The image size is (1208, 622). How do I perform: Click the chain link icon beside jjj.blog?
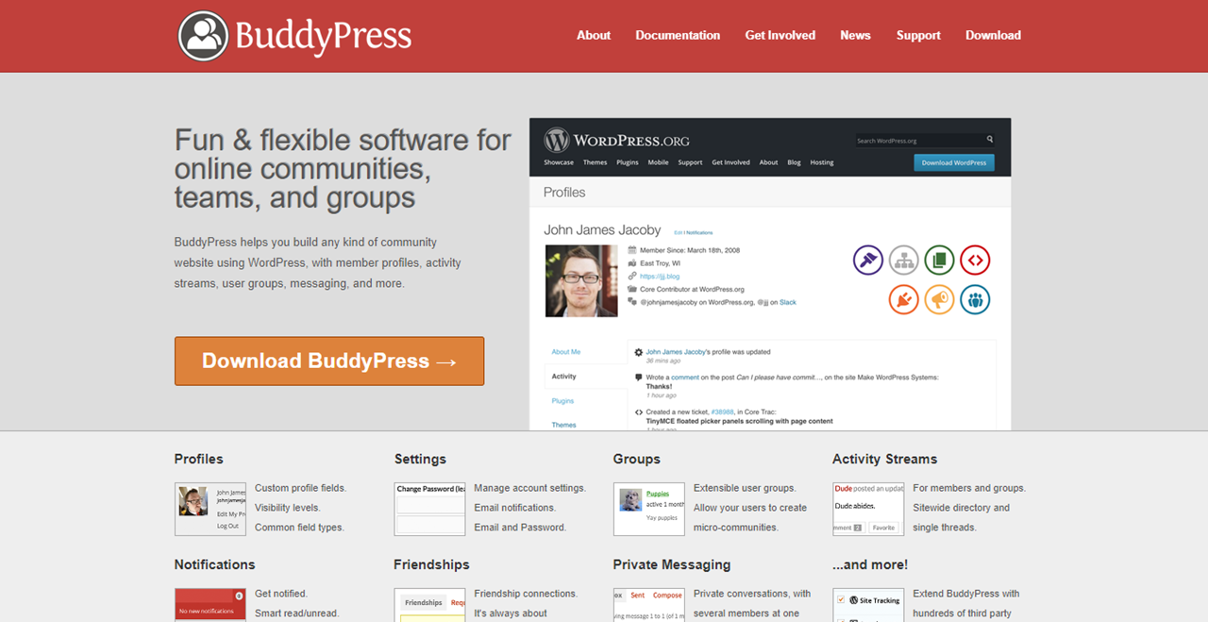pyautogui.click(x=631, y=277)
